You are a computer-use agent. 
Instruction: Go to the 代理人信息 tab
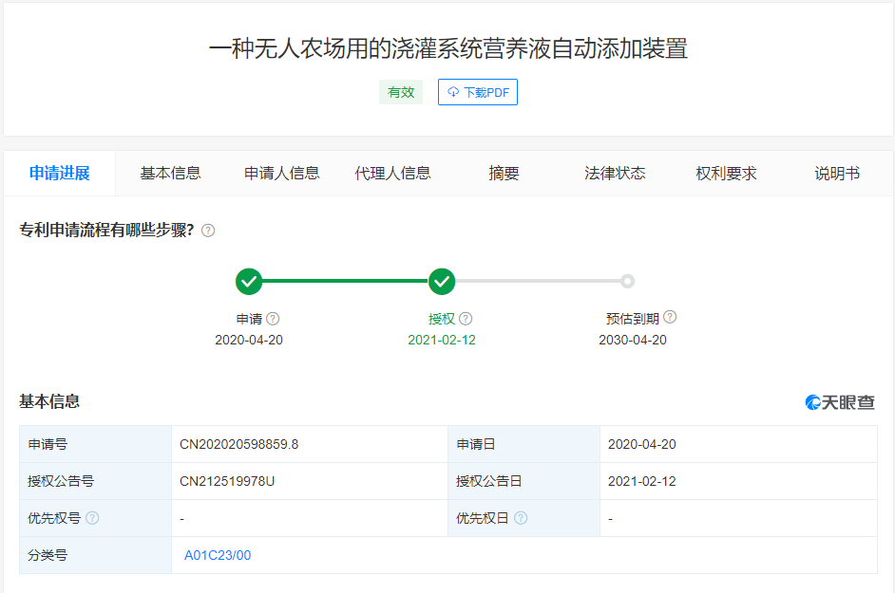pyautogui.click(x=393, y=173)
